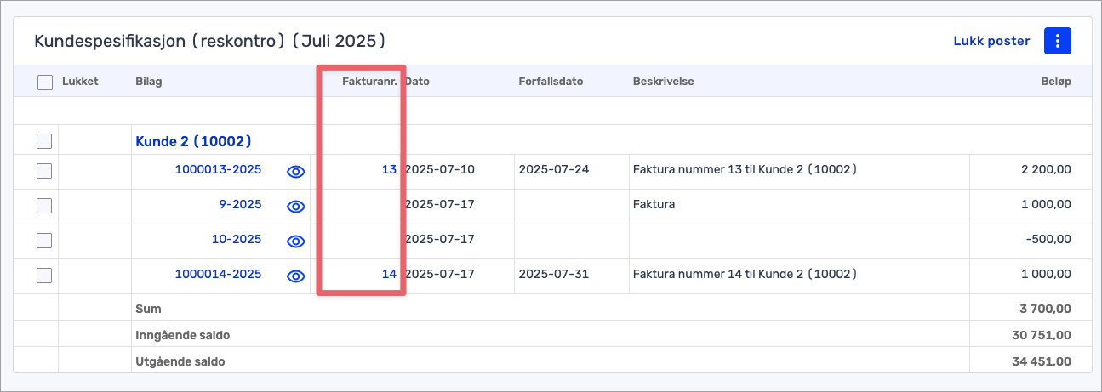Preview voucher 9-2025 with eye icon

click(x=295, y=205)
